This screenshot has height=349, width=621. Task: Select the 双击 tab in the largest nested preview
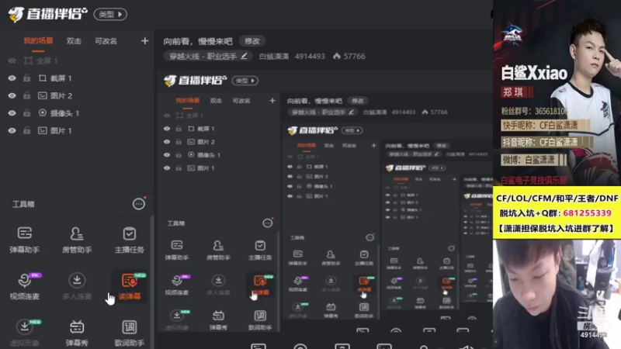216,101
